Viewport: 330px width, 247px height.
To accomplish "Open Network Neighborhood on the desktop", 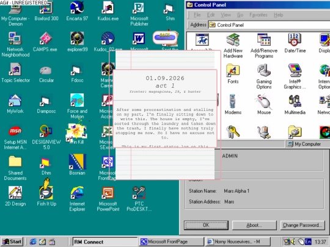I will click(15, 44).
